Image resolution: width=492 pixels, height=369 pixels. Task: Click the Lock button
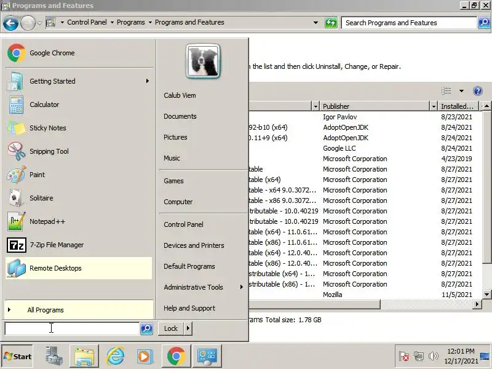point(171,328)
